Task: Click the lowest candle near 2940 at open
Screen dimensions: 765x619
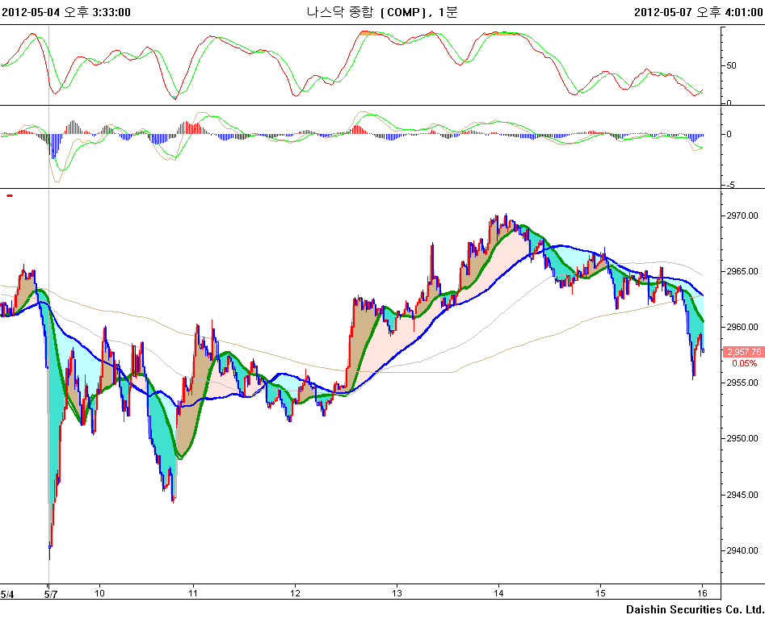Action: click(x=50, y=549)
